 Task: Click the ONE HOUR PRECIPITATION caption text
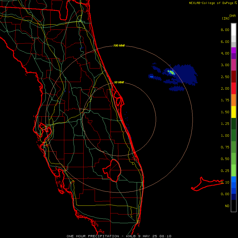click(x=93, y=236)
